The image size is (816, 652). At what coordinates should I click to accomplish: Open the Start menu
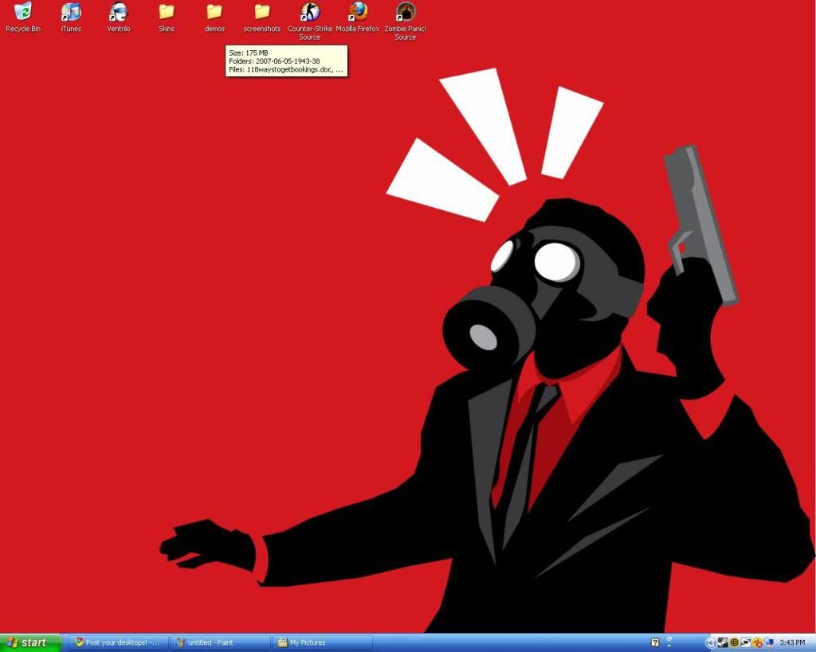(30, 642)
